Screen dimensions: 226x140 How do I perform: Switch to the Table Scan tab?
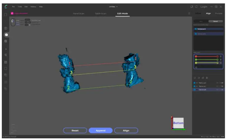[x=101, y=13]
